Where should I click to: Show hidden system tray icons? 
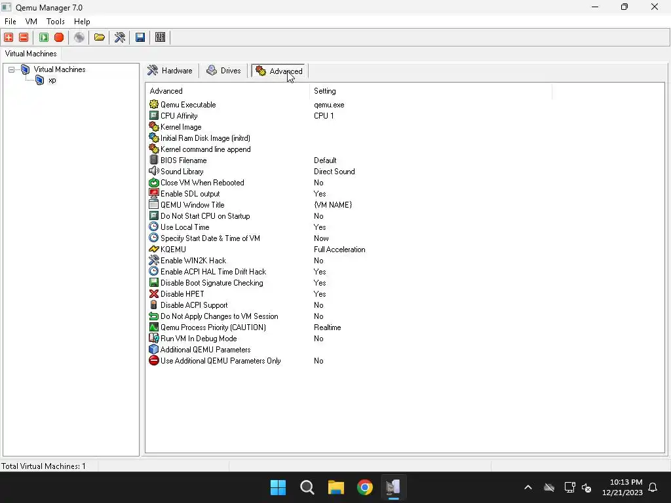pos(528,487)
